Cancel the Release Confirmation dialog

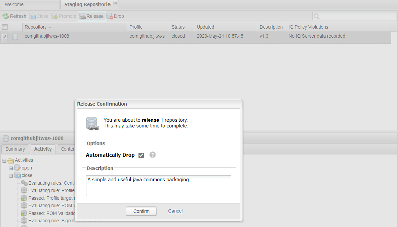coord(175,211)
